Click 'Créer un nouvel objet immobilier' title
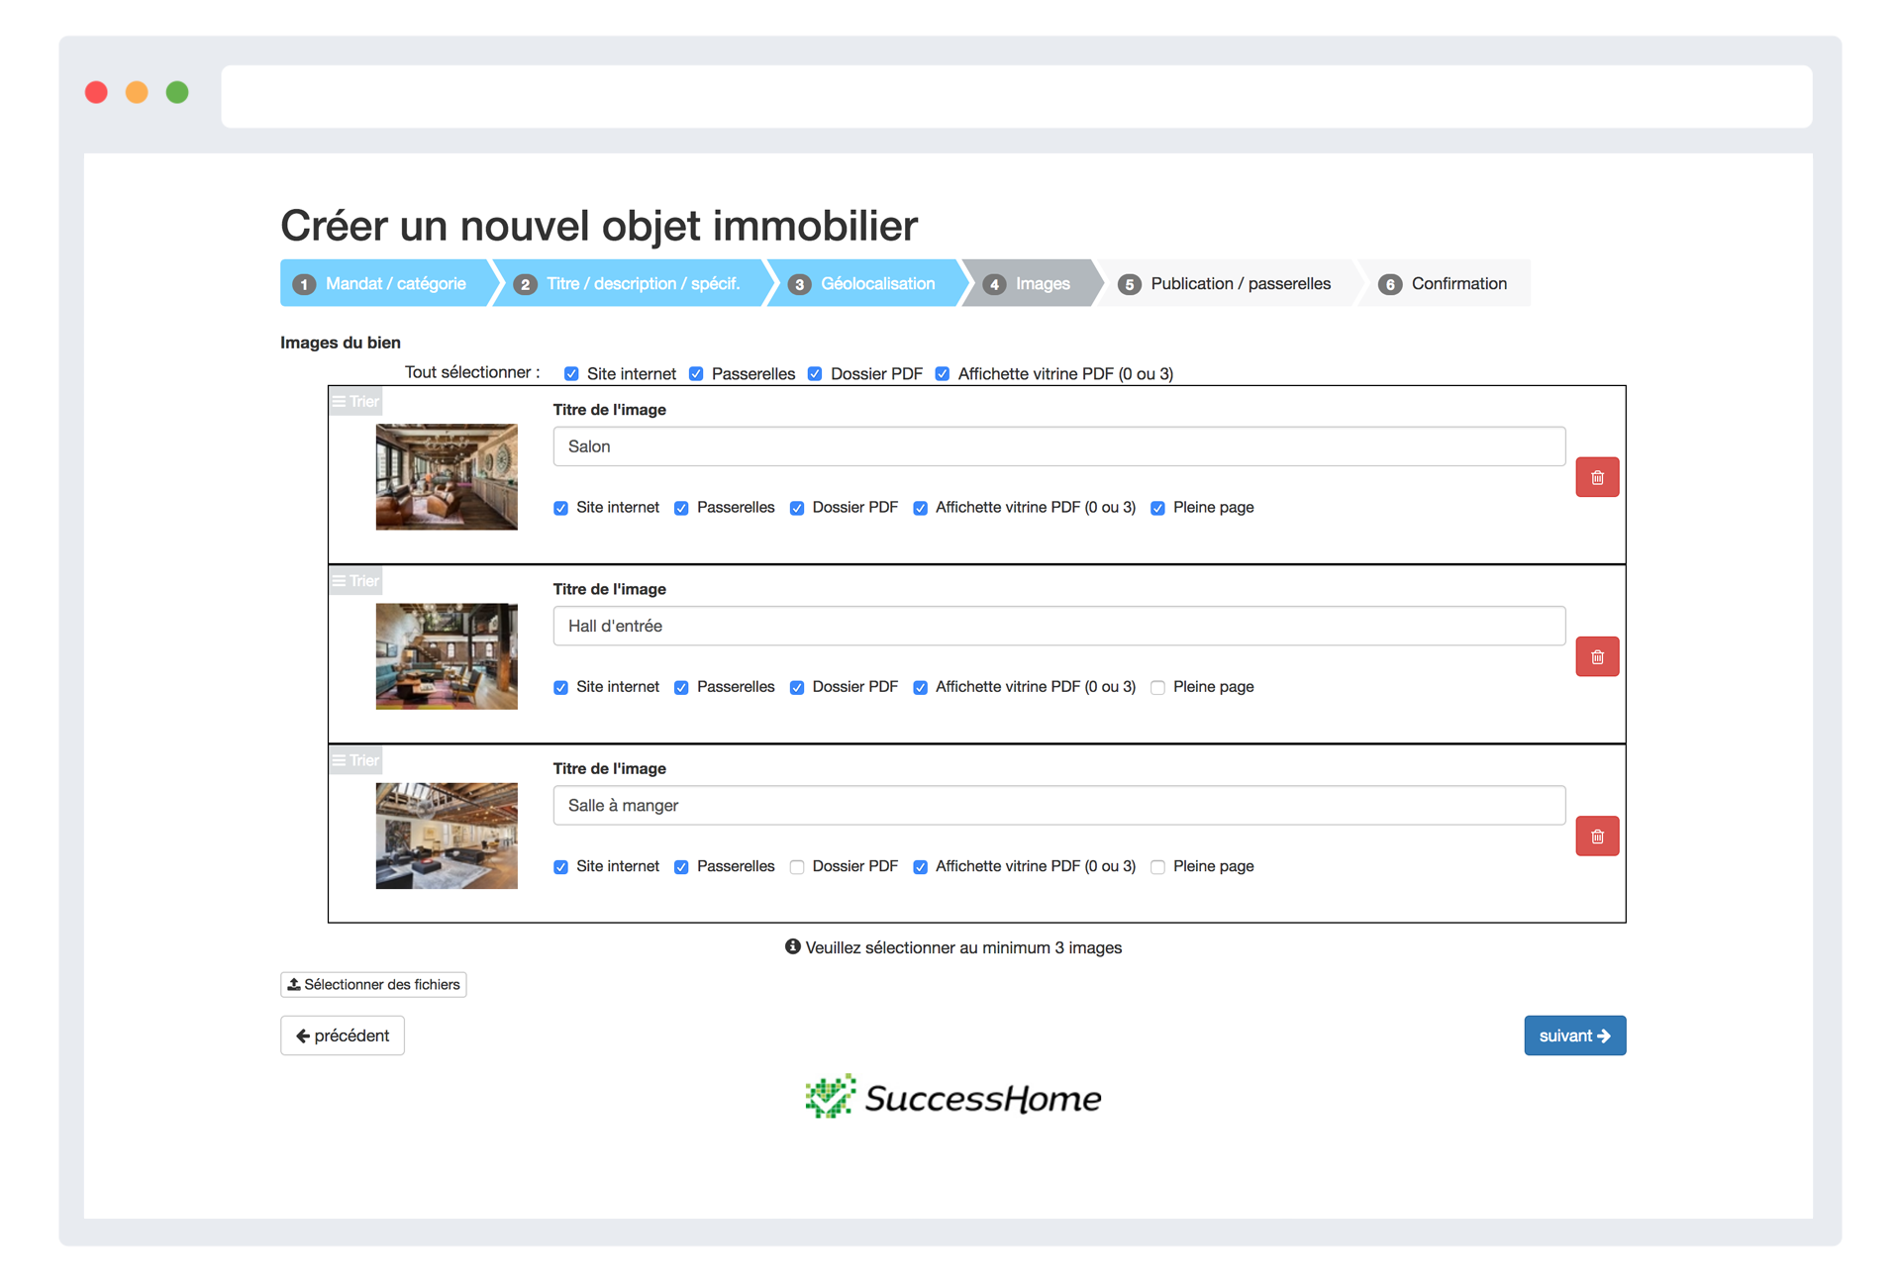 tap(599, 226)
